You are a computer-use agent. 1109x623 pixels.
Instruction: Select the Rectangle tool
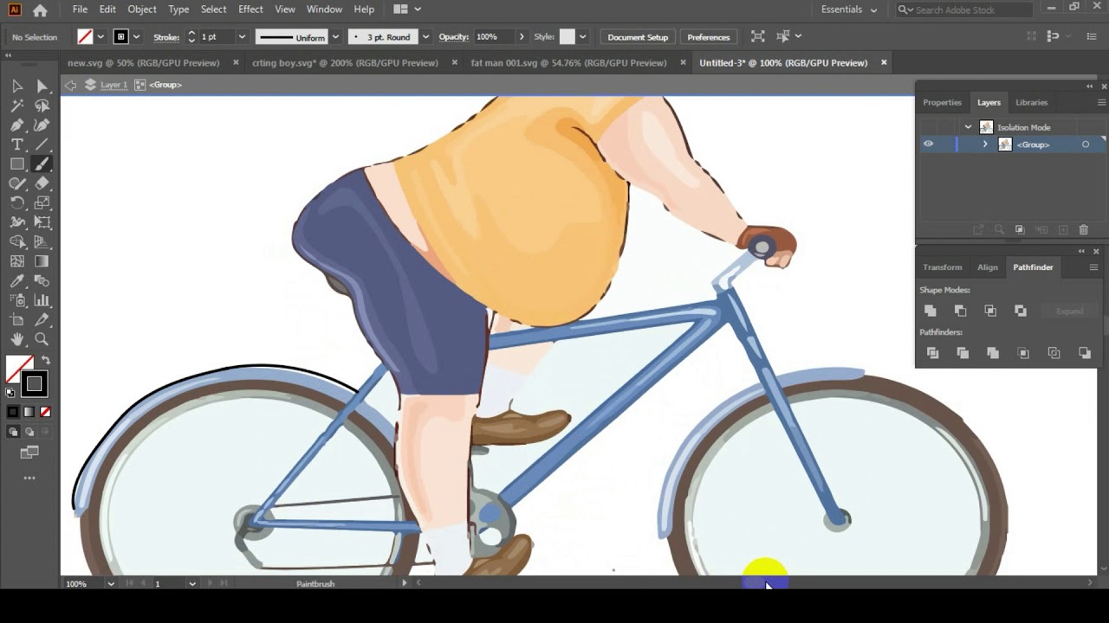pos(16,164)
